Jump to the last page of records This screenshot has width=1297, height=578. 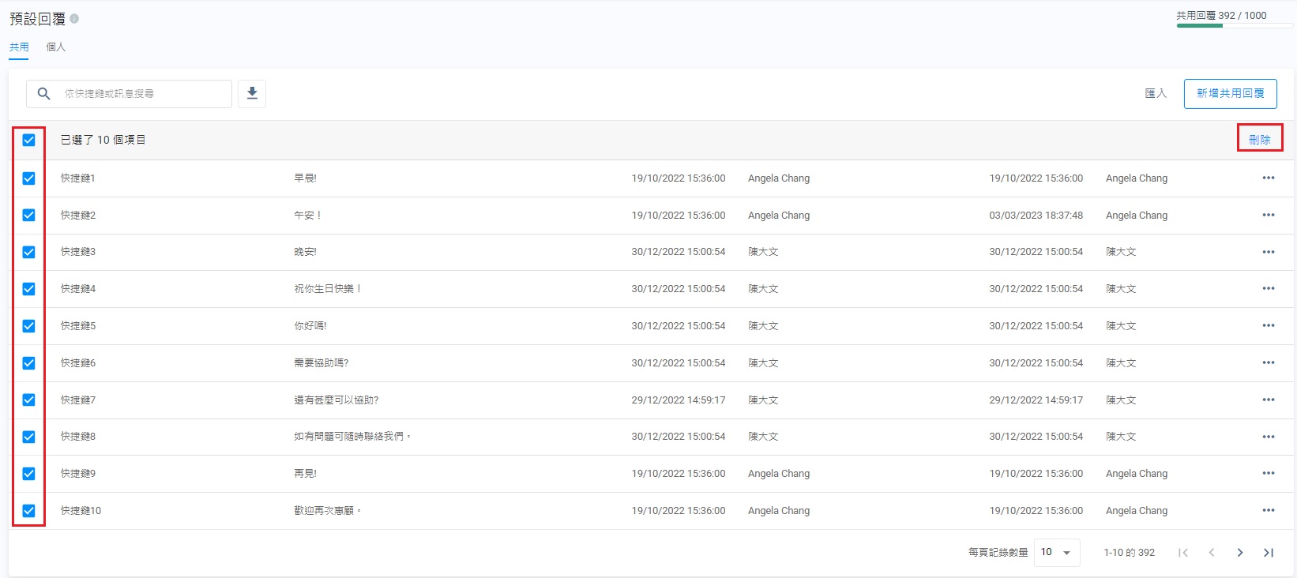pyautogui.click(x=1268, y=553)
